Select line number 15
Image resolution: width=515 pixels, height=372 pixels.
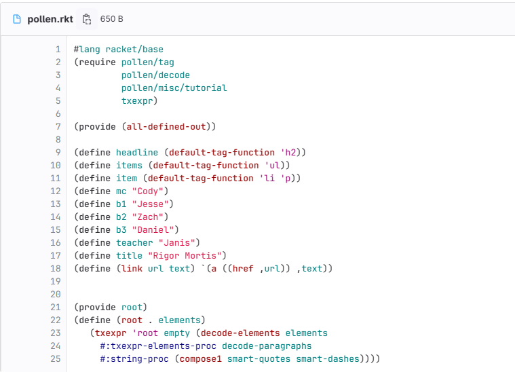pos(56,229)
